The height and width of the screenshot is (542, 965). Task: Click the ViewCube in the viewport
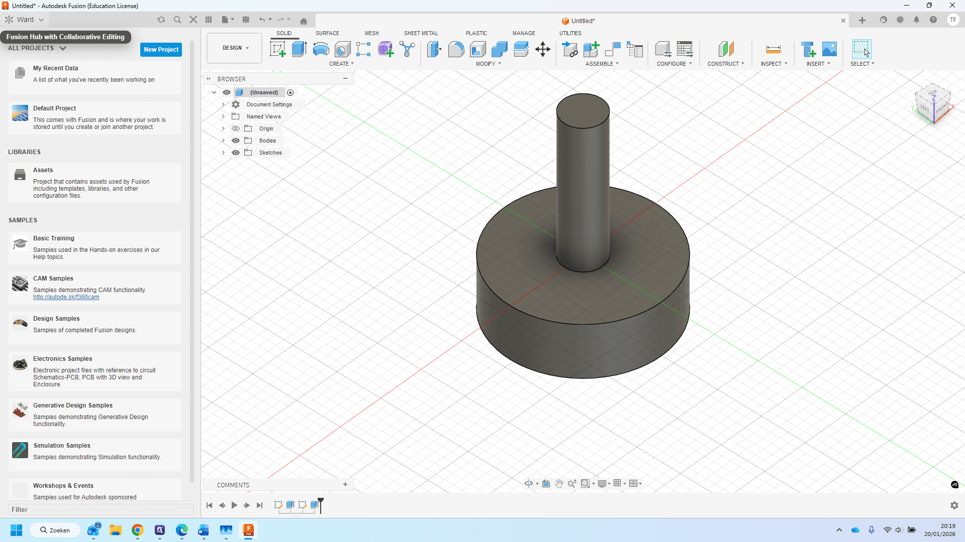tap(933, 104)
